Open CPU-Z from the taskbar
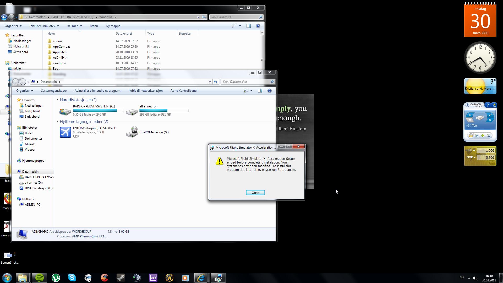Screen dimensions: 503x283 point(153,278)
